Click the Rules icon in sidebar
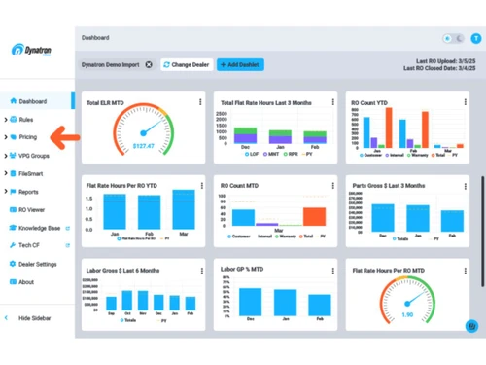This screenshot has height=365, width=486. coord(14,119)
